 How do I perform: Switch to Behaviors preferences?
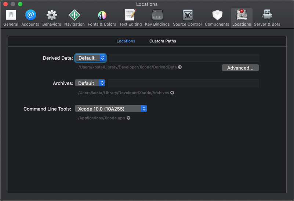click(x=51, y=18)
